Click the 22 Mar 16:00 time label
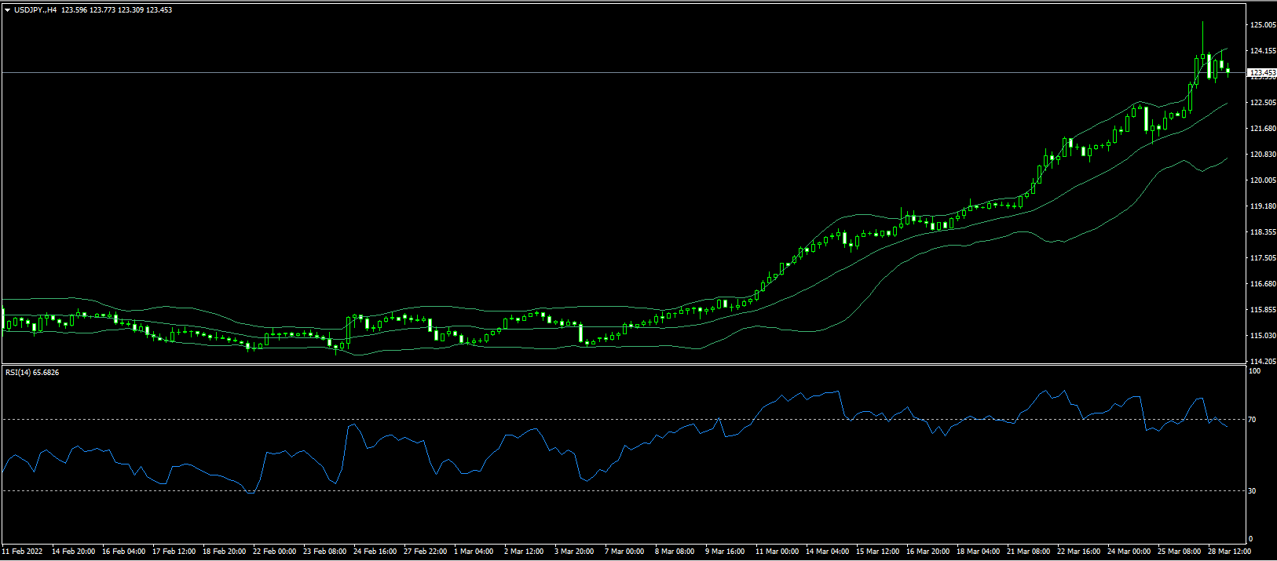Image resolution: width=1277 pixels, height=561 pixels. (x=1078, y=552)
